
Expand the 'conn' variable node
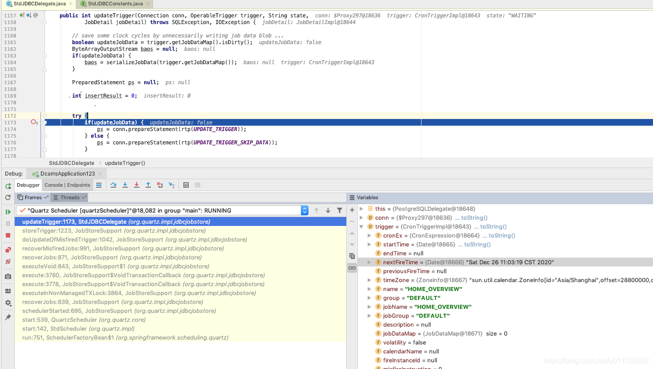tap(361, 217)
